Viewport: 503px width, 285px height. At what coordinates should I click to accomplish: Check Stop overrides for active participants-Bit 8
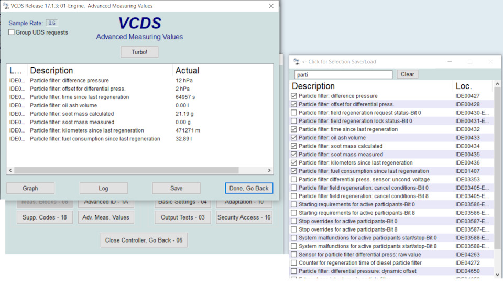pyautogui.click(x=294, y=229)
